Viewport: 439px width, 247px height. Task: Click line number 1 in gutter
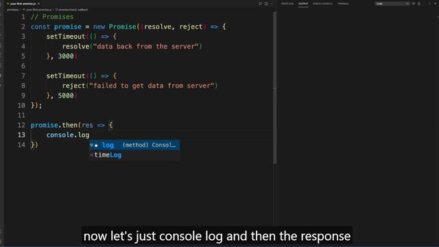[23, 16]
